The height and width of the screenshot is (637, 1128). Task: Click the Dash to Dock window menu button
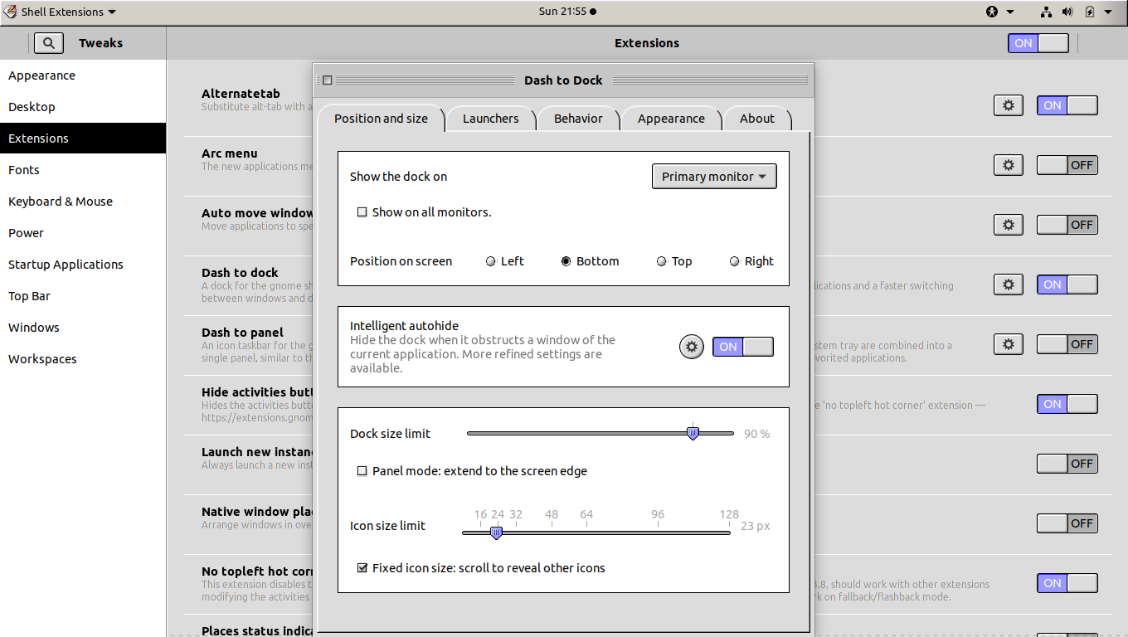tap(327, 80)
